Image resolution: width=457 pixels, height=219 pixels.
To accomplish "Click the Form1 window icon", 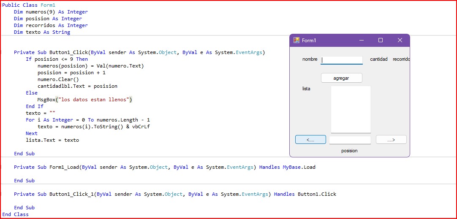I will [297, 40].
